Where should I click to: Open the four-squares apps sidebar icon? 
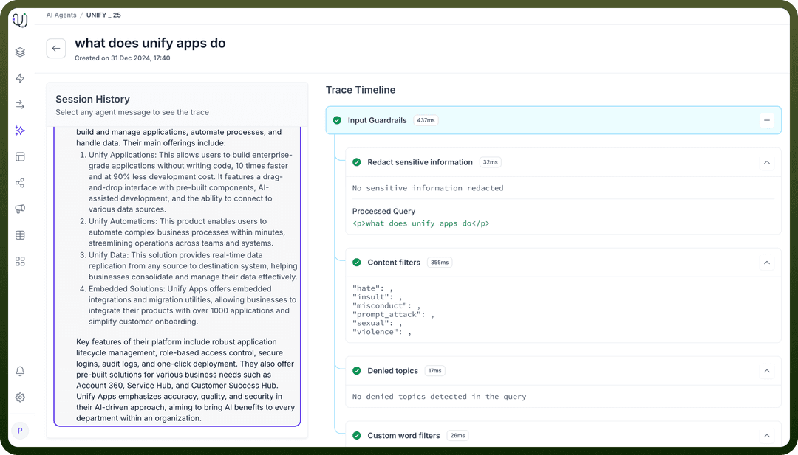20,261
